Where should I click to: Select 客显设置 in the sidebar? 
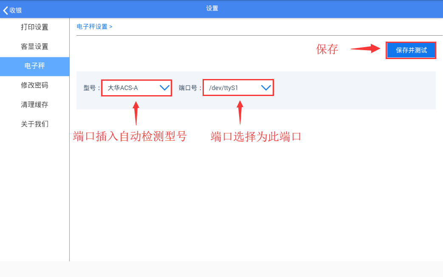(x=34, y=47)
